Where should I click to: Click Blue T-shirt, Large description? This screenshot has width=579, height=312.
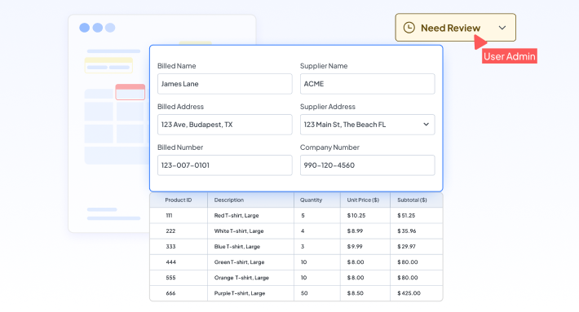tap(237, 246)
